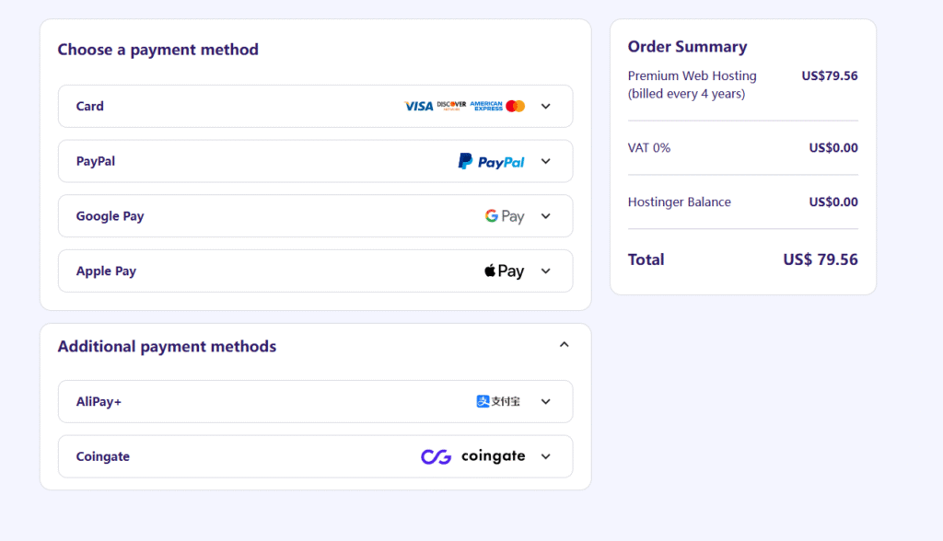Click the Apple Pay logo

(x=504, y=271)
